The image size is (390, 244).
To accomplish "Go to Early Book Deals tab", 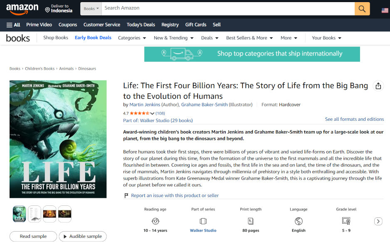I will coord(93,38).
